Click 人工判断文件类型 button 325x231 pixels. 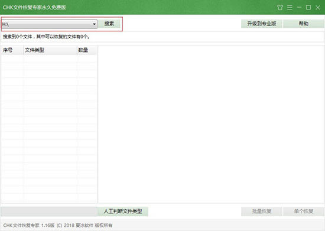[x=123, y=212]
